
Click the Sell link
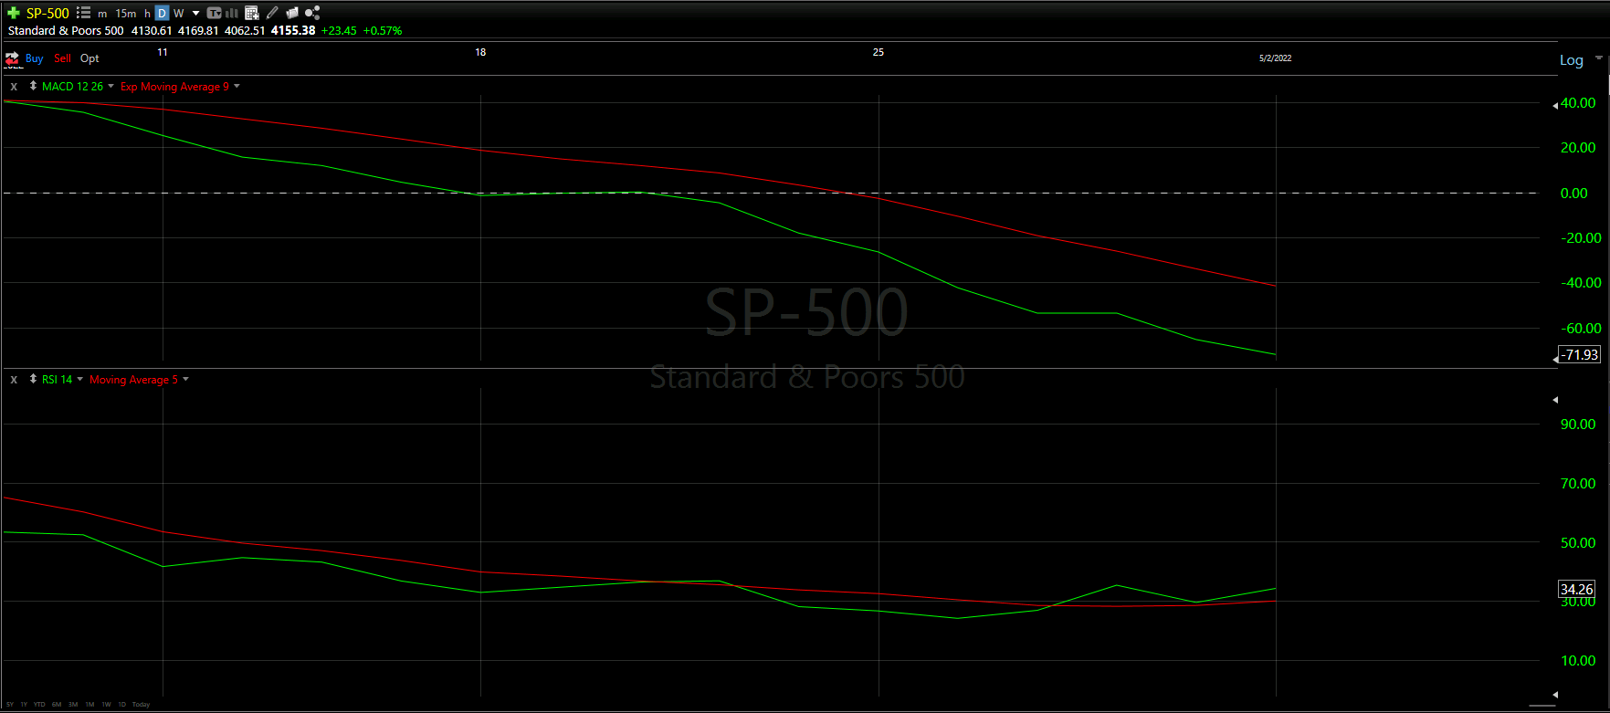[x=62, y=58]
